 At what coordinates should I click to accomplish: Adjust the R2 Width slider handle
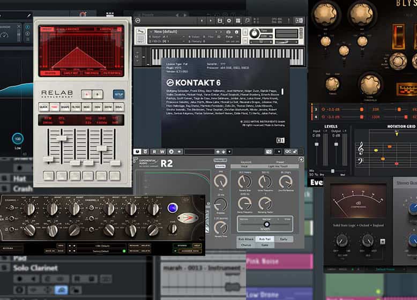click(x=266, y=224)
